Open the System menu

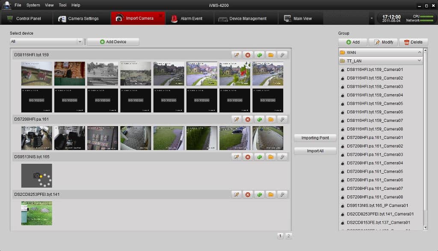click(33, 5)
